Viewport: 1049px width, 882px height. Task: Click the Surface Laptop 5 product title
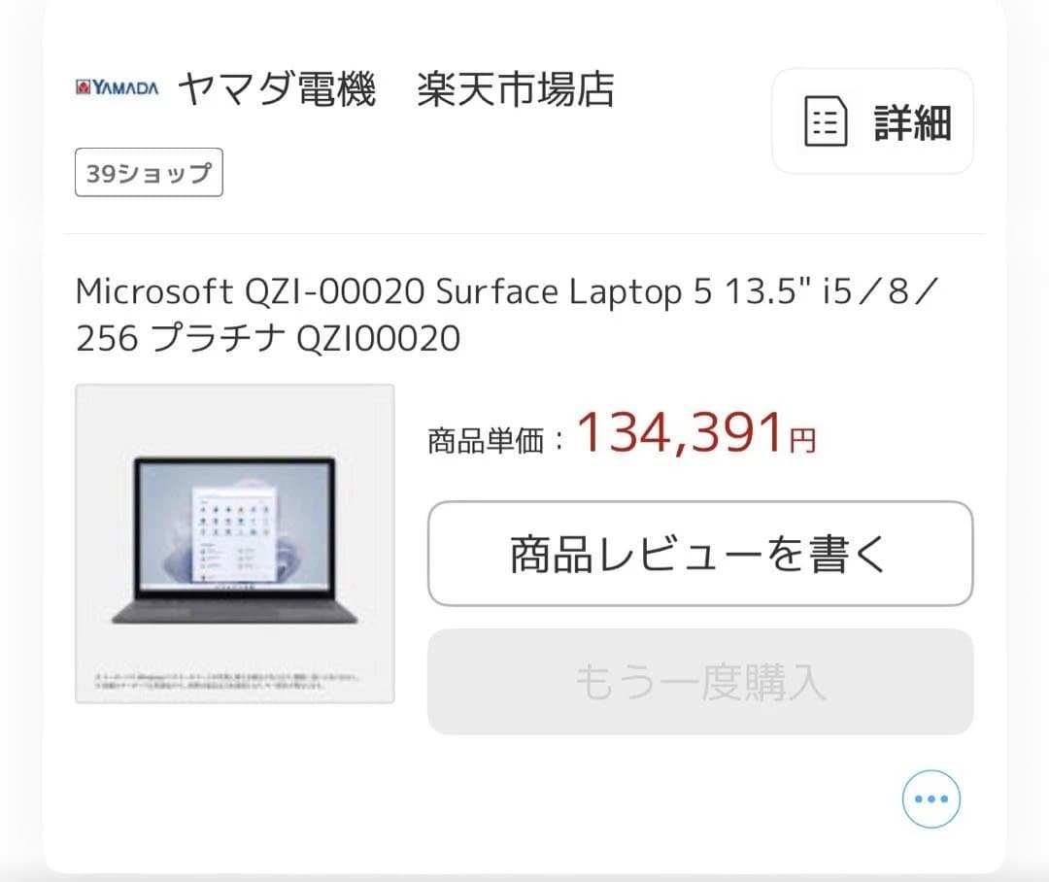pos(389,290)
